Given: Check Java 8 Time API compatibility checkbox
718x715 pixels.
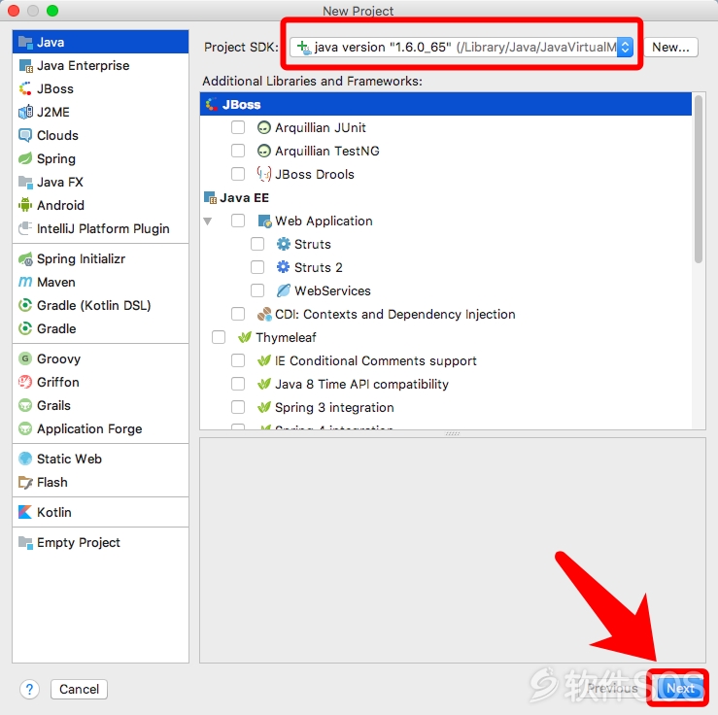Looking at the screenshot, I should tap(238, 384).
